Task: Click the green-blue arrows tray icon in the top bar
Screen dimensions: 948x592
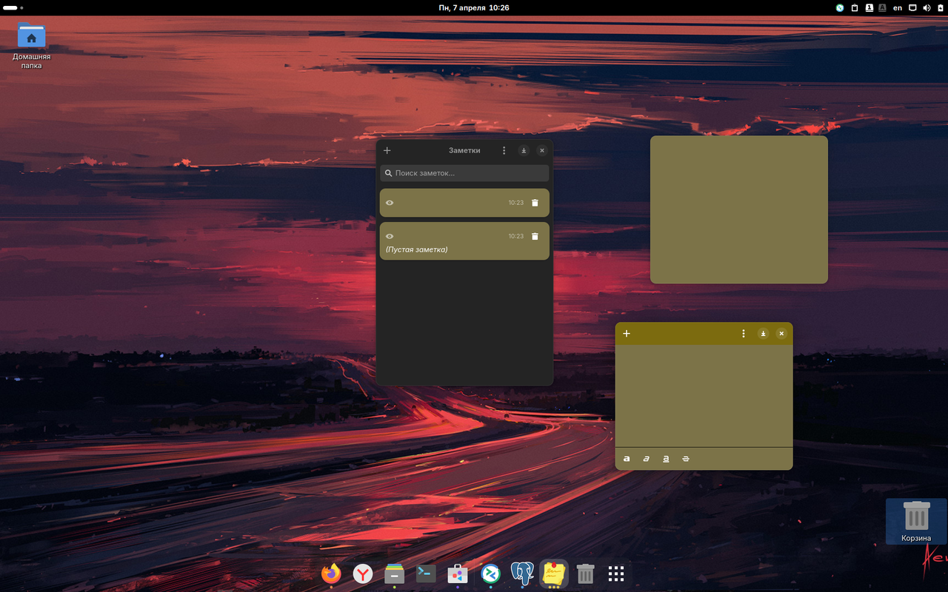Action: tap(840, 7)
